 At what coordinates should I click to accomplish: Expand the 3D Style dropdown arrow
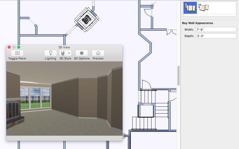[x=69, y=53]
